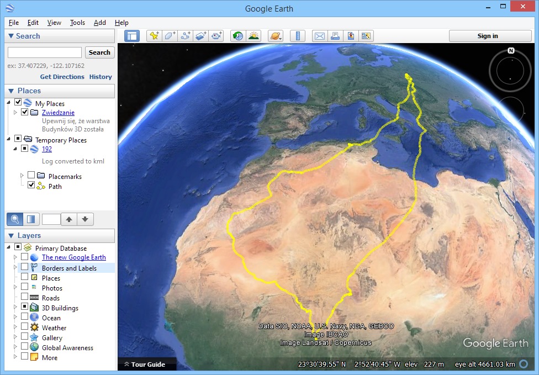Collapse the Search panel
Screen dimensions: 539x375
pos(11,36)
